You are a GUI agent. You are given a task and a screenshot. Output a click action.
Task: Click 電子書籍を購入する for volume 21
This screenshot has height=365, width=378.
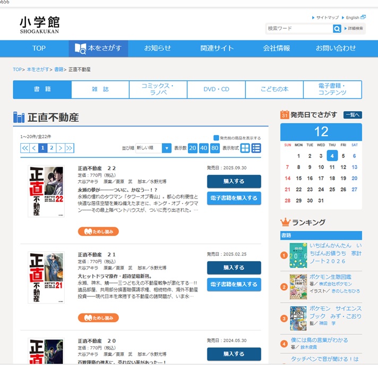234,285
